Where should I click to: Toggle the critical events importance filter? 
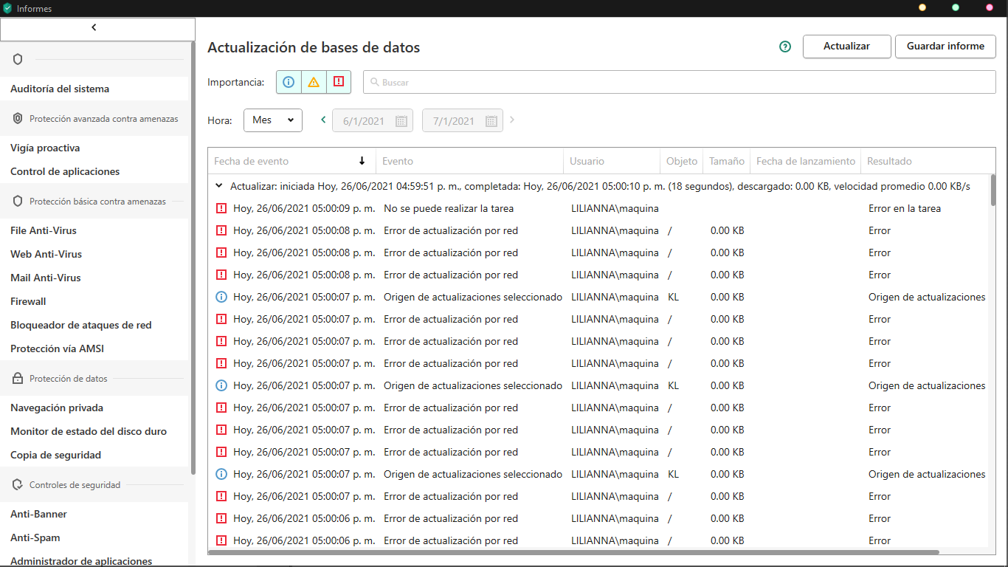tap(339, 82)
